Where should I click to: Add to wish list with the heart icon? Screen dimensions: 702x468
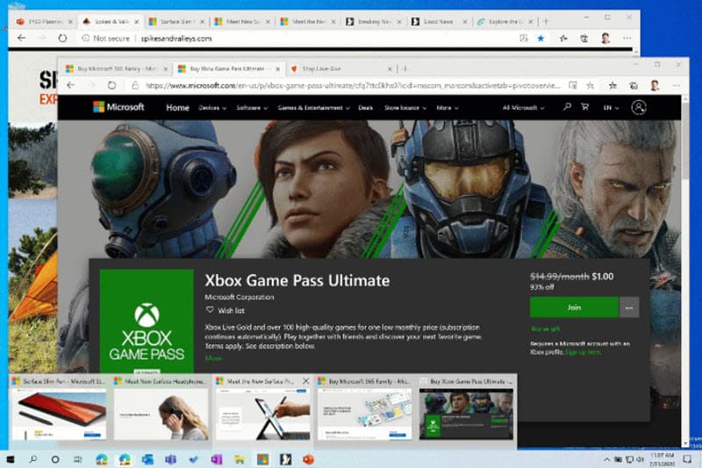(x=210, y=310)
